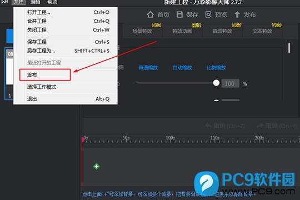Choose 选择工作模式 menu entry
This screenshot has height=200, width=300.
pyautogui.click(x=68, y=87)
